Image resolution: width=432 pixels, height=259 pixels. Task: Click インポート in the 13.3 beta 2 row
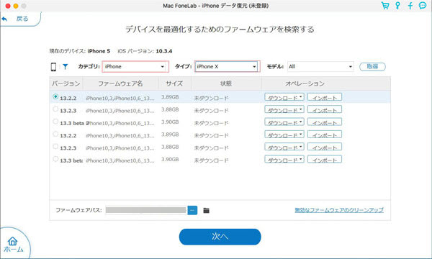coord(325,122)
